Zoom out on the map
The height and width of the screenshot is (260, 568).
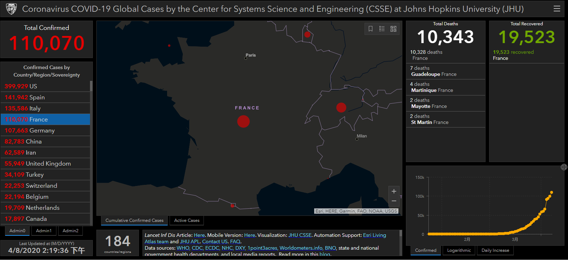click(x=394, y=201)
